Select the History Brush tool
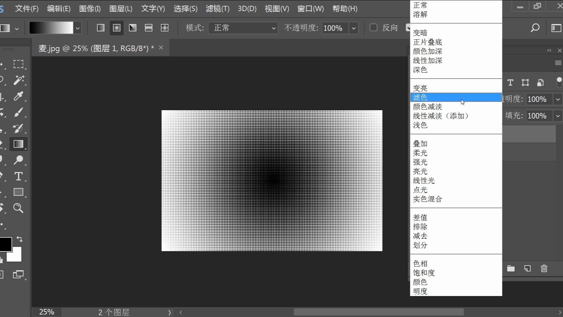This screenshot has width=563, height=317. [18, 128]
